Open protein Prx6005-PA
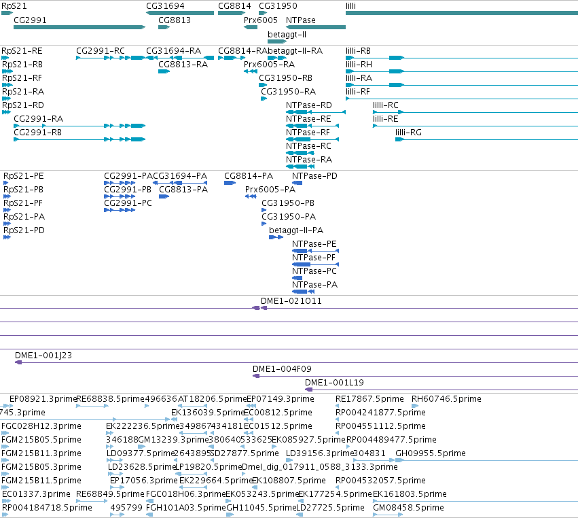 tap(270, 189)
